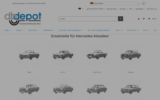Open the user account icon
160x100 pixels.
coord(139,19)
